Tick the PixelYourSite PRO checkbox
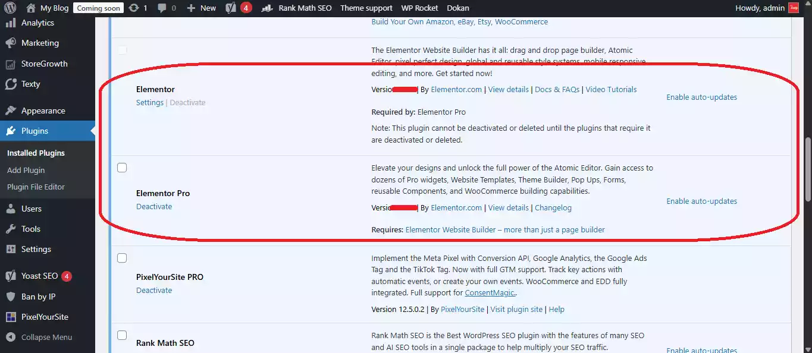Image resolution: width=812 pixels, height=353 pixels. pos(122,258)
